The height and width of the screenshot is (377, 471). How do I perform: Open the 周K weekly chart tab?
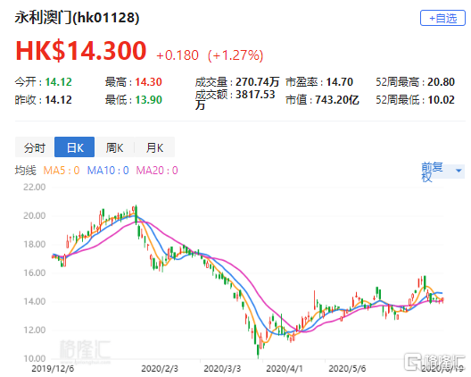[x=114, y=147]
